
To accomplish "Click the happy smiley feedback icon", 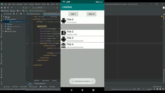I will 157,89.
